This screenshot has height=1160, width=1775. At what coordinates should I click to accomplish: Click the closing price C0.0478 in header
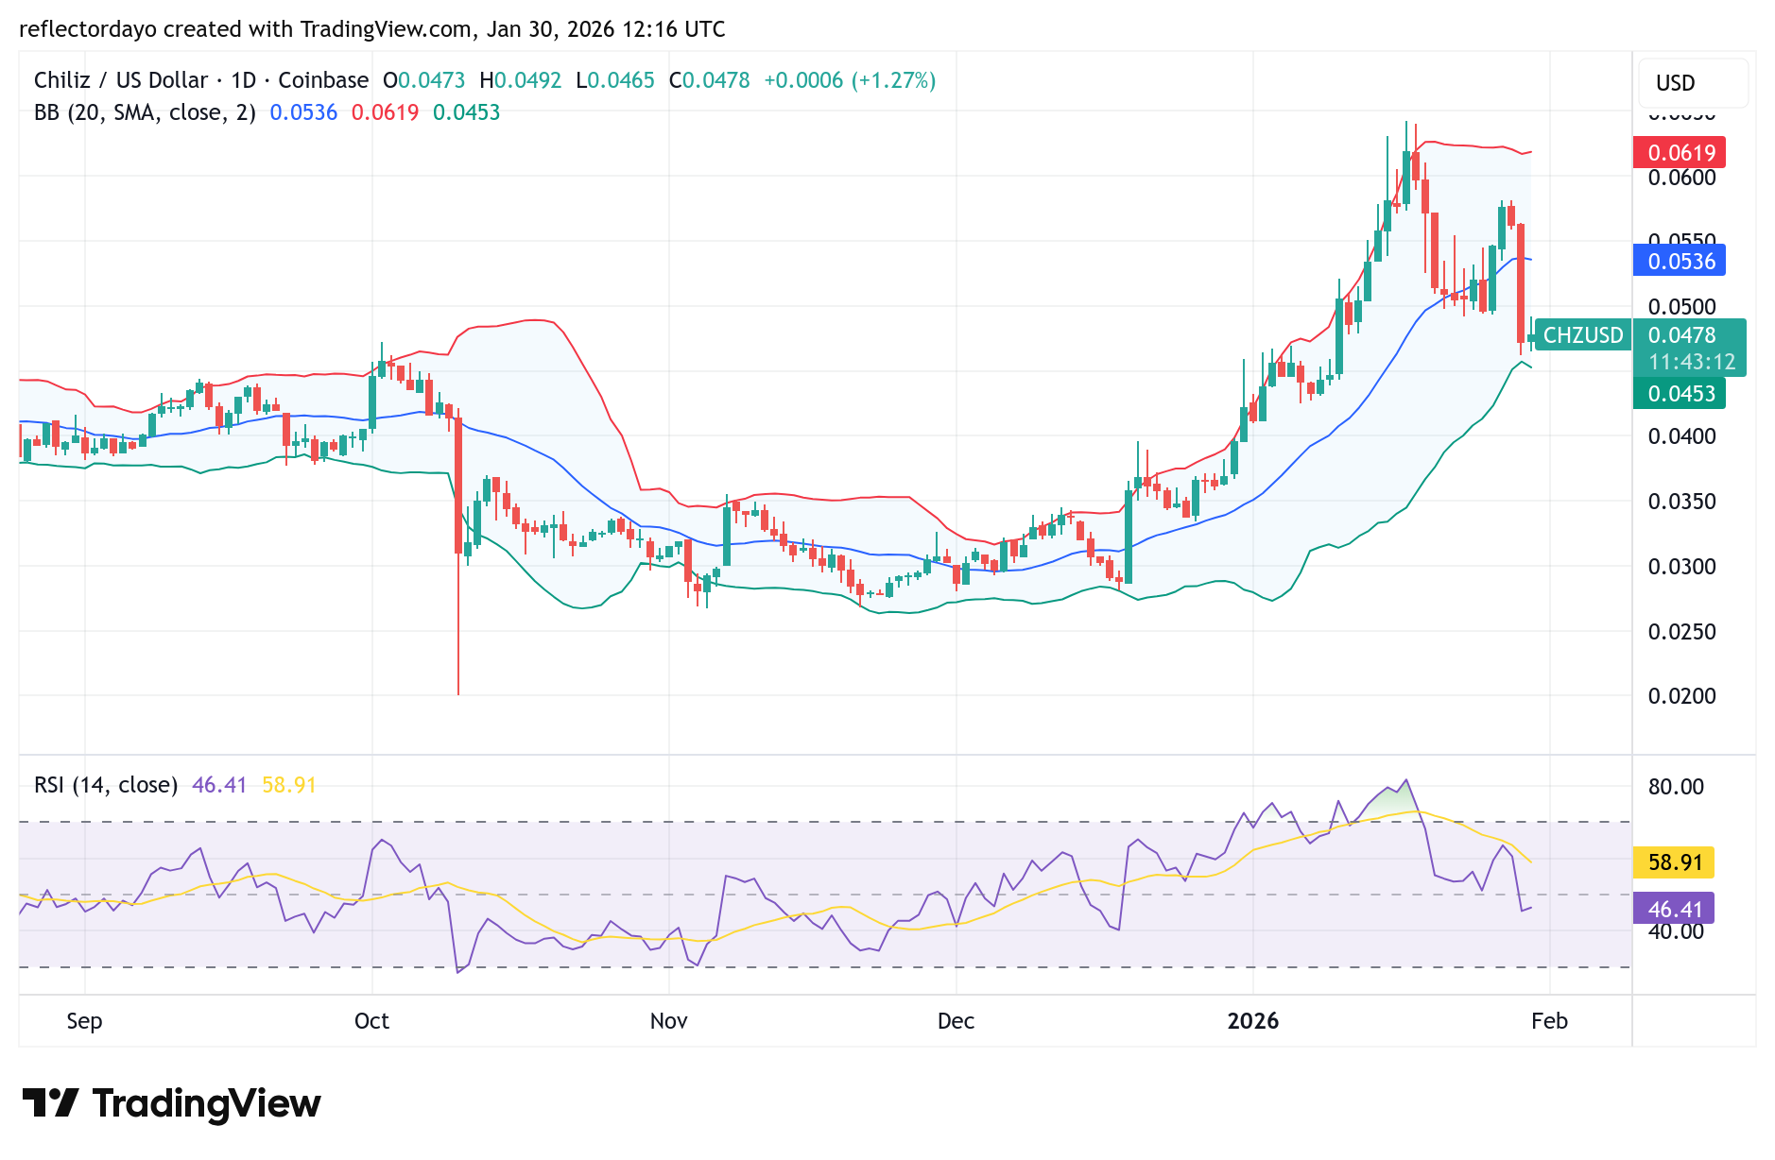pyautogui.click(x=709, y=80)
